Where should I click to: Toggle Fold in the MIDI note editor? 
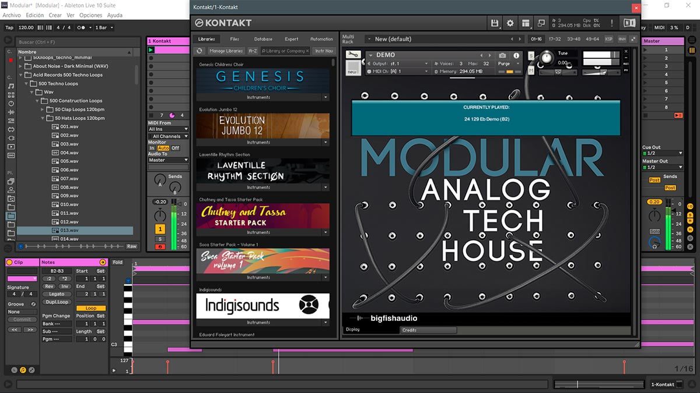118,263
